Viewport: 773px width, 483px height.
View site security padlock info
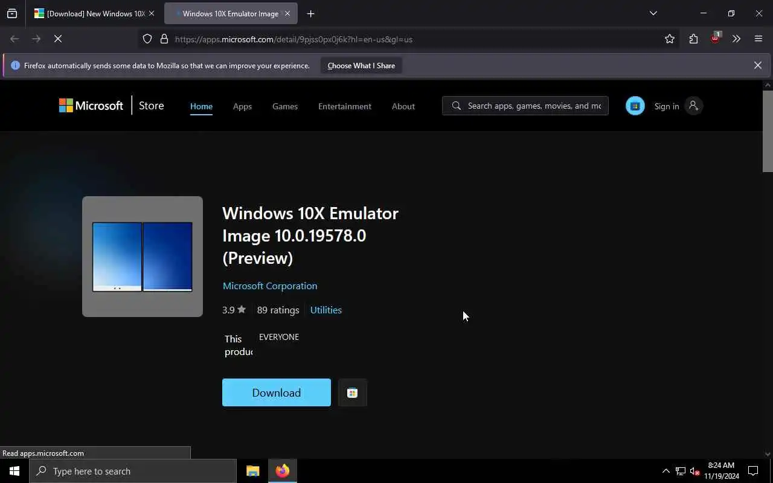[164, 39]
